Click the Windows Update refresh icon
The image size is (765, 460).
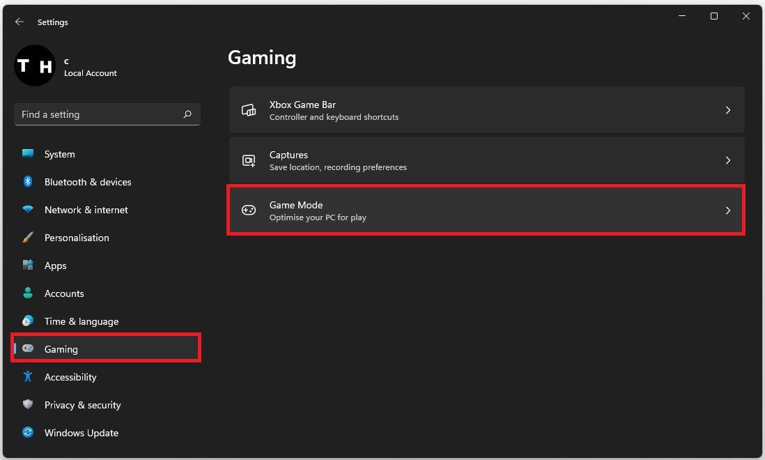coord(28,432)
